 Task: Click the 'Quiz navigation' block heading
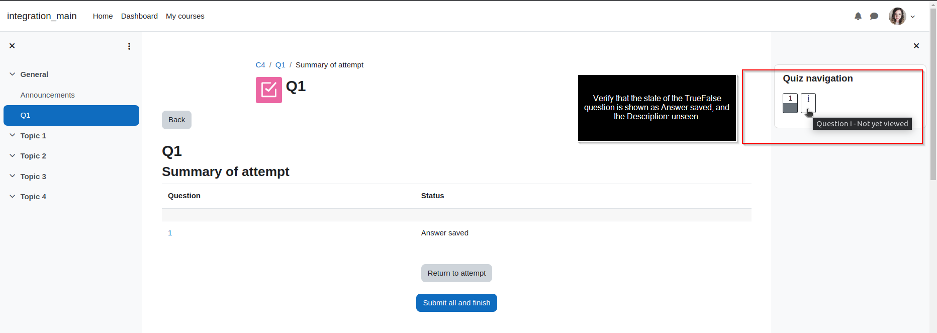(818, 78)
